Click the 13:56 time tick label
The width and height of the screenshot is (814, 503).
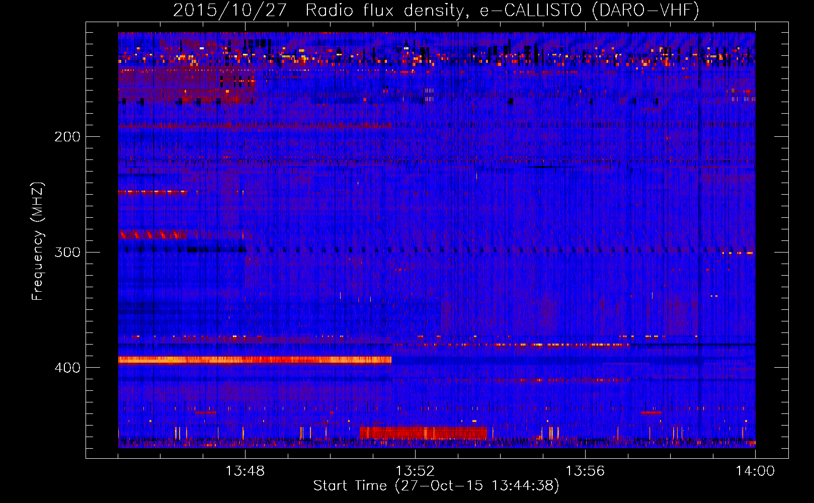[x=585, y=471]
